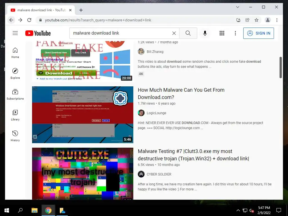This screenshot has width=288, height=216.
Task: Open the Windows Start menu
Action: coord(7,210)
